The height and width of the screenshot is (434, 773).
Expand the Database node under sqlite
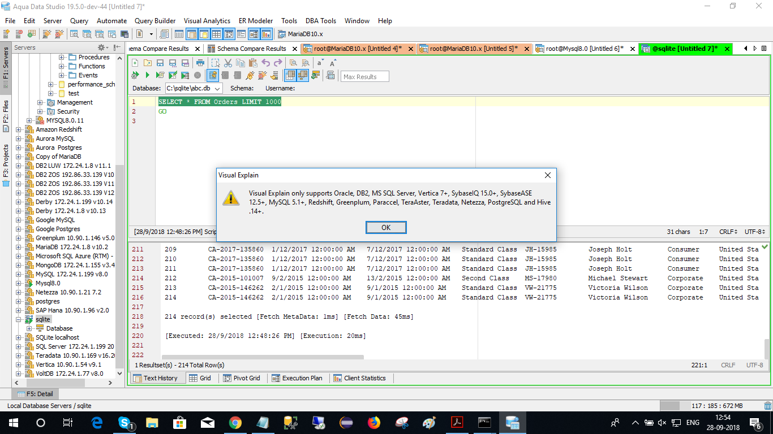click(29, 328)
